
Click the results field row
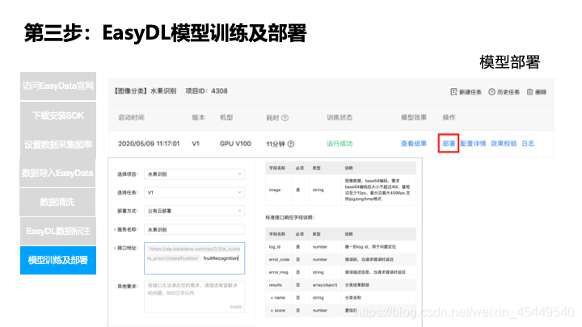pos(341,285)
